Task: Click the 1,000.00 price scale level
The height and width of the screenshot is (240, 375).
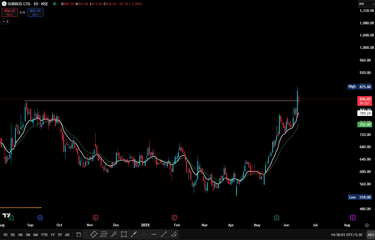Action: point(367,48)
